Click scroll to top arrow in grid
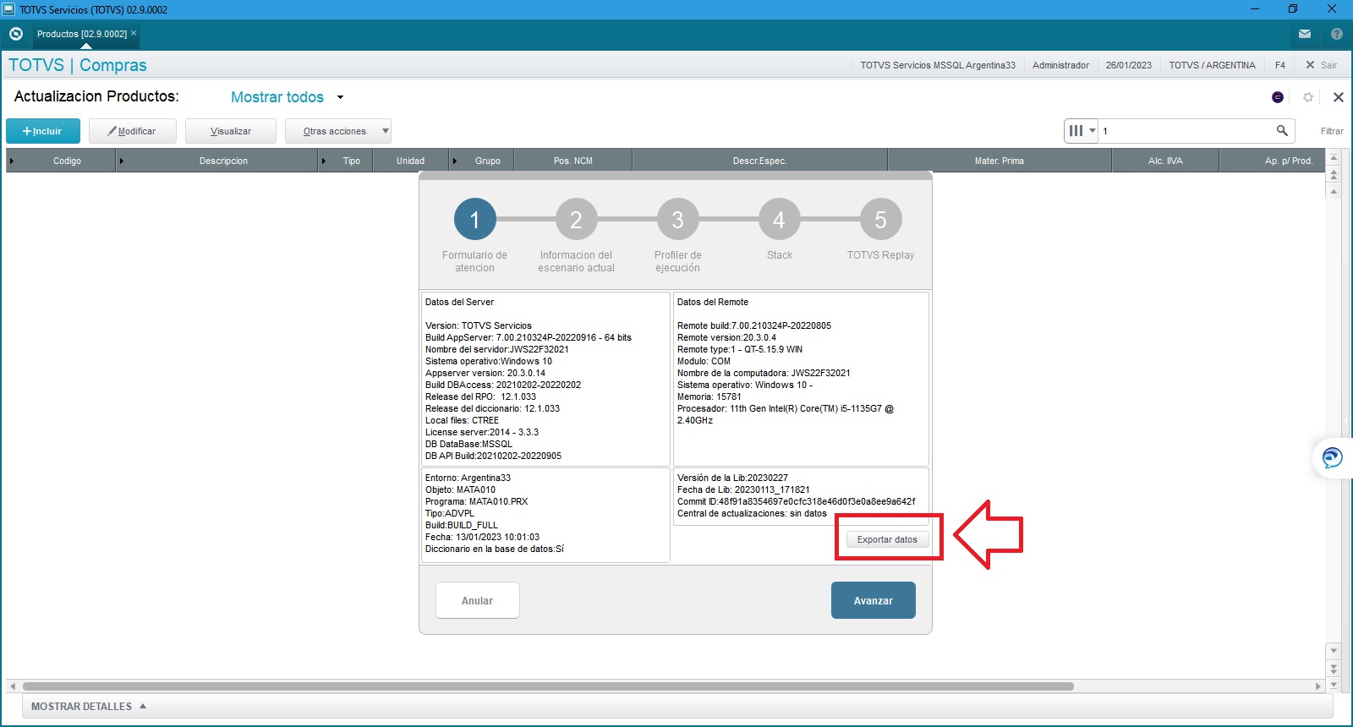The width and height of the screenshot is (1353, 727). click(1334, 158)
